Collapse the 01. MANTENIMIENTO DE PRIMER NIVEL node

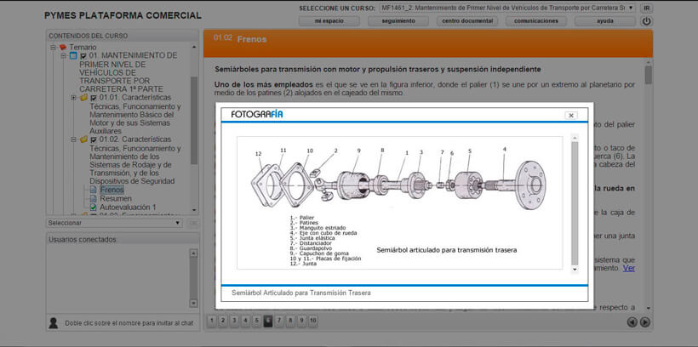[x=63, y=55]
